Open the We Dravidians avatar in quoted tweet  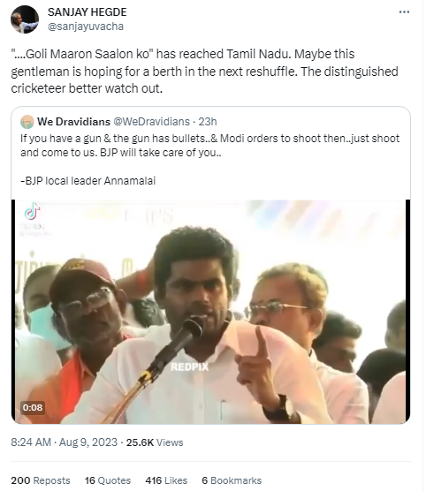(x=27, y=122)
